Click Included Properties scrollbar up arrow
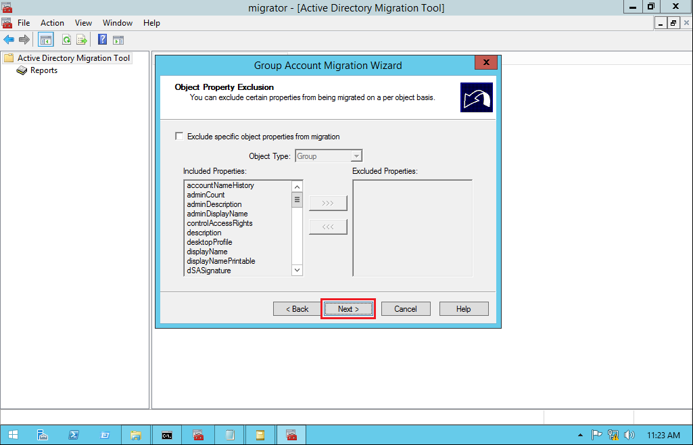The image size is (693, 445). coord(297,187)
